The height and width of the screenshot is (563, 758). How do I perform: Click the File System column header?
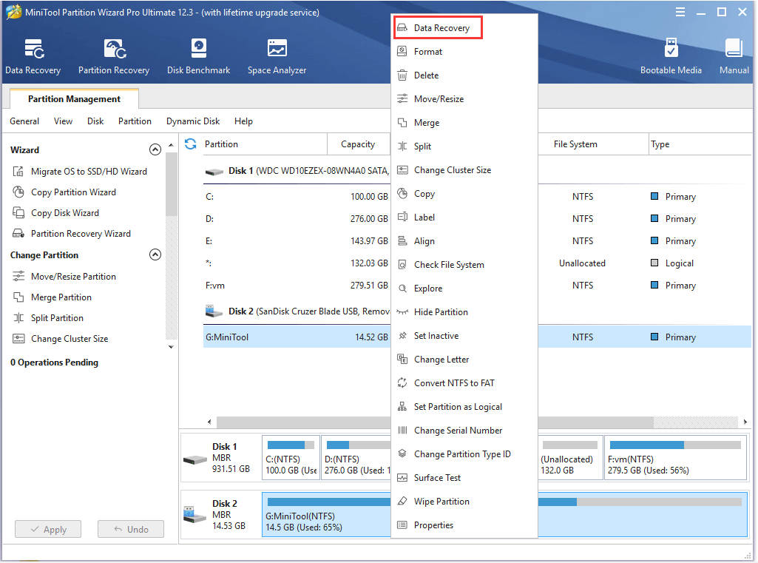(575, 144)
